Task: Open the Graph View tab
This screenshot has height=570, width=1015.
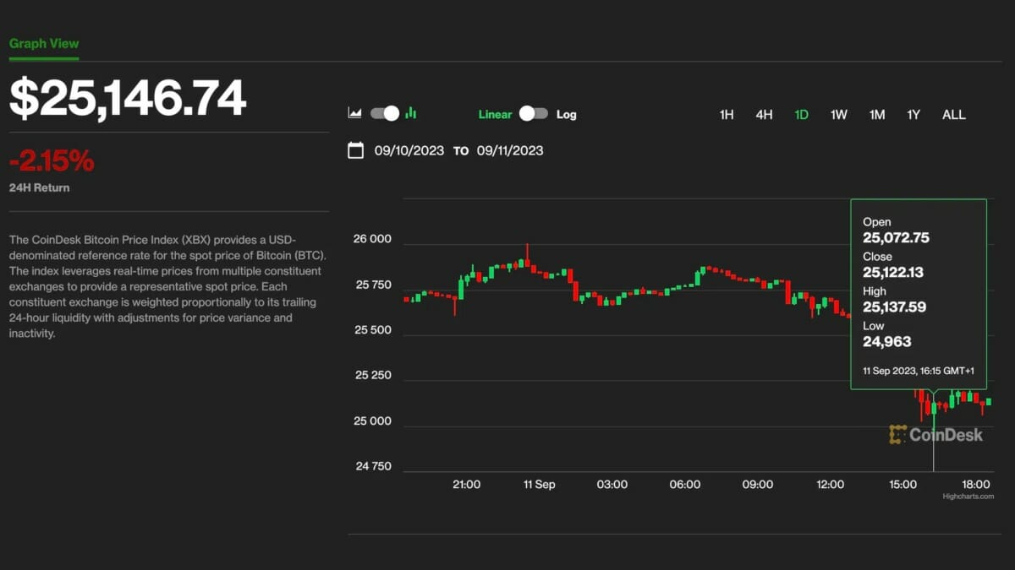Action: click(x=44, y=44)
